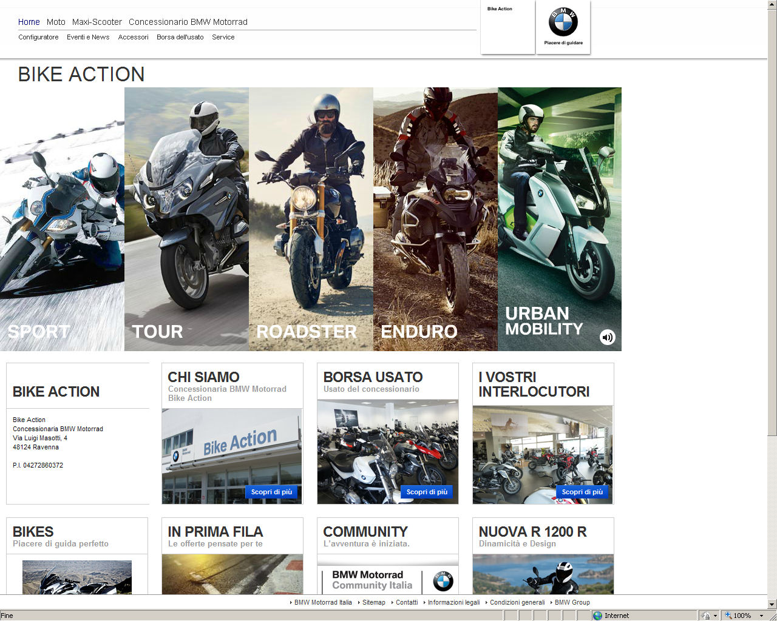Open the BORSA USATO heading

tap(373, 377)
